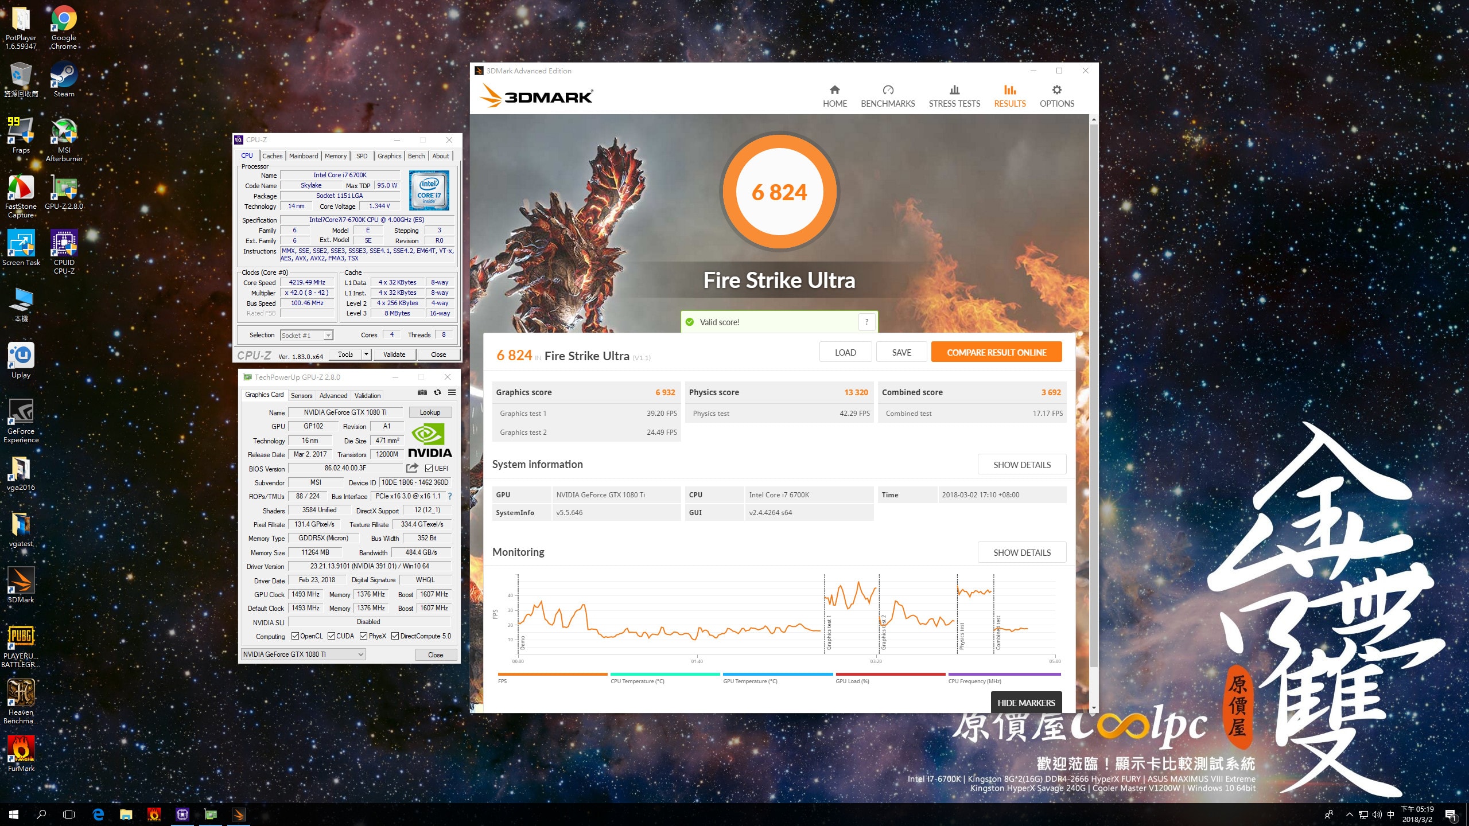
Task: Click GPU-Z screenshot camera icon
Action: click(422, 392)
